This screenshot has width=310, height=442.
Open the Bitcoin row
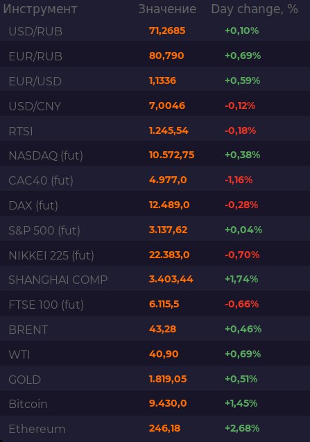(x=155, y=404)
